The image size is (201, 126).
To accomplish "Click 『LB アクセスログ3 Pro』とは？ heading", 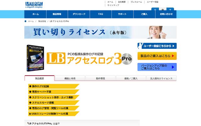I will [43, 123].
